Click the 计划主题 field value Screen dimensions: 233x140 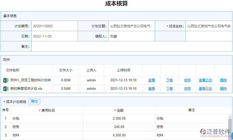tap(132, 26)
